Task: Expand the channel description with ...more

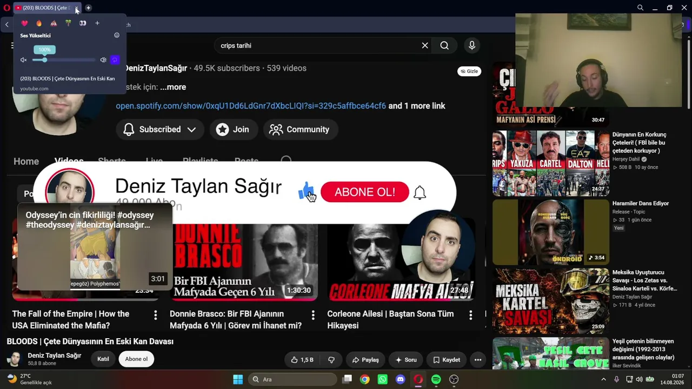Action: point(173,87)
